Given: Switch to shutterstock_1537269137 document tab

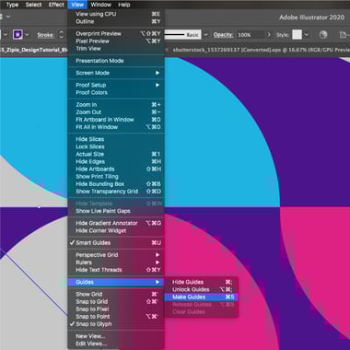Looking at the screenshot, I should coord(261,50).
